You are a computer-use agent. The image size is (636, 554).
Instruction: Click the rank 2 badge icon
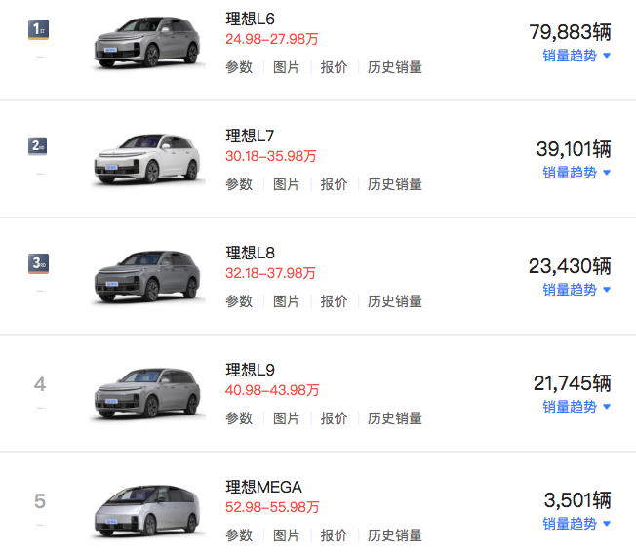point(39,147)
